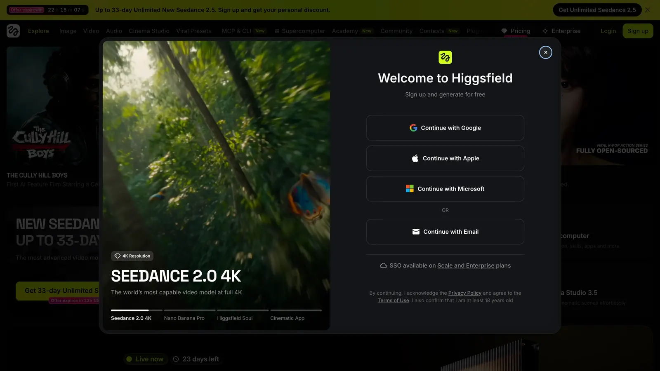Open the Viral Presets menu
Viewport: 660px width, 371px height.
(193, 31)
